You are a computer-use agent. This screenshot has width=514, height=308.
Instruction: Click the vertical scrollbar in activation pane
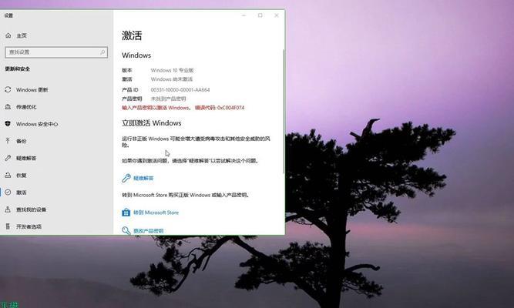284,112
